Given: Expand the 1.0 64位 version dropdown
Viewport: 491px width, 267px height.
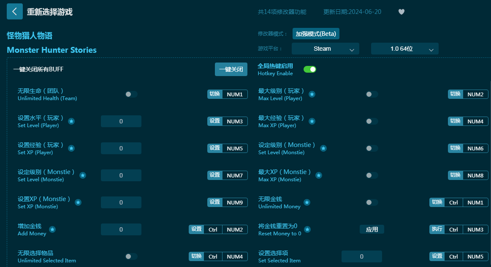Looking at the screenshot, I should tap(404, 49).
